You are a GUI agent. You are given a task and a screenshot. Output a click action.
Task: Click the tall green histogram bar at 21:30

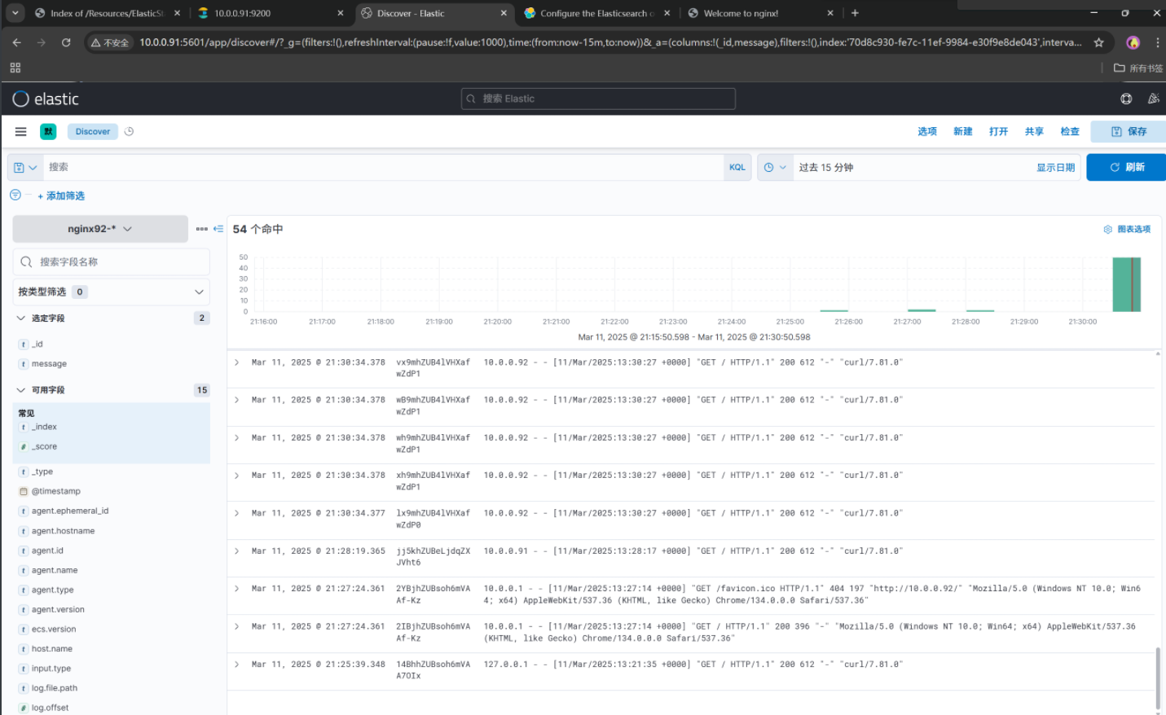(x=1127, y=284)
